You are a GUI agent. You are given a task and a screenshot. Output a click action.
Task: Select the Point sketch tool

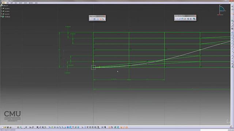tap(232, 52)
